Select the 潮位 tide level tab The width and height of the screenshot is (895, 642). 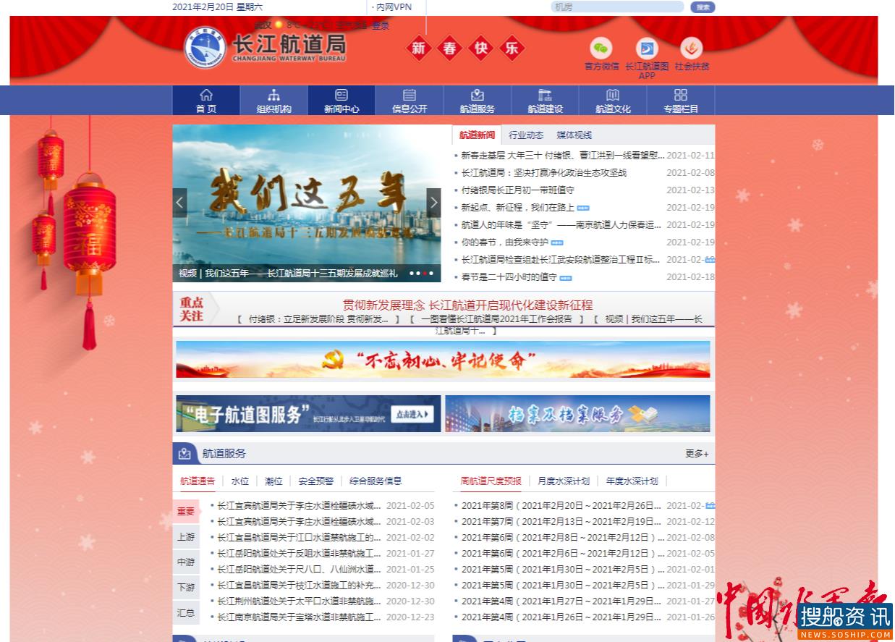[x=273, y=481]
